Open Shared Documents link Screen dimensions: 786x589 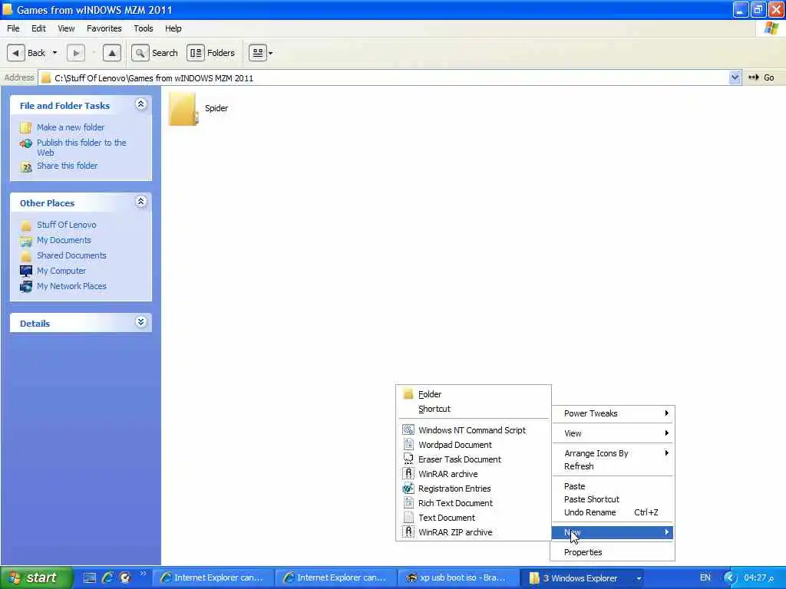(71, 255)
